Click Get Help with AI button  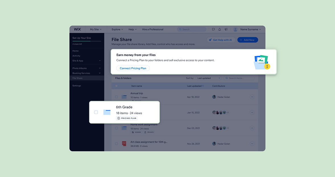point(221,40)
